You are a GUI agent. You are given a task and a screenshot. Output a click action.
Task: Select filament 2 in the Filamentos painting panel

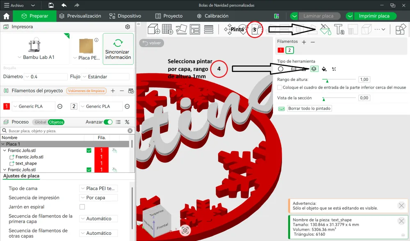[289, 50]
